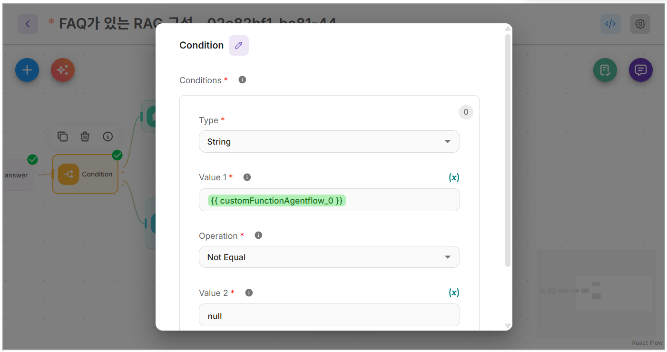Insert variable using Value 2 (x) icon
Image resolution: width=667 pixels, height=352 pixels.
[454, 293]
